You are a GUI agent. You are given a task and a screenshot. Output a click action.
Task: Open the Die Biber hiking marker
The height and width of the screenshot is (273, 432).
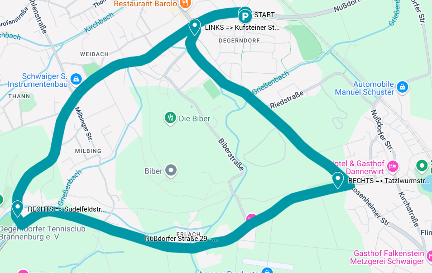point(170,118)
